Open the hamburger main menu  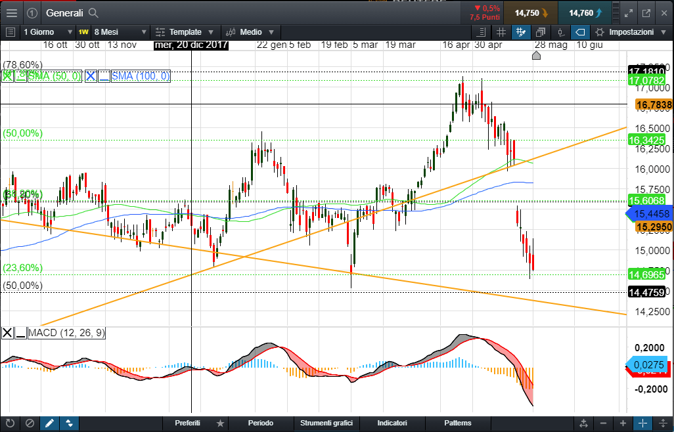12,13
